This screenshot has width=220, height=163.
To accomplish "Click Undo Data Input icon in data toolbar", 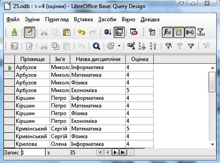I will click(82, 46).
